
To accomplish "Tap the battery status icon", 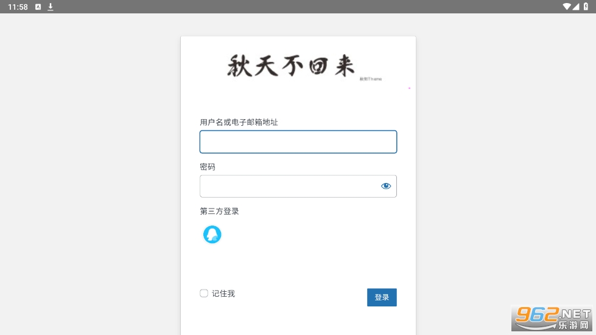I will 586,7.
